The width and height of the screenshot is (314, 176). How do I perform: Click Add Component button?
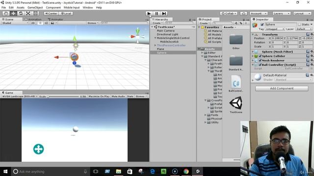coord(282,88)
